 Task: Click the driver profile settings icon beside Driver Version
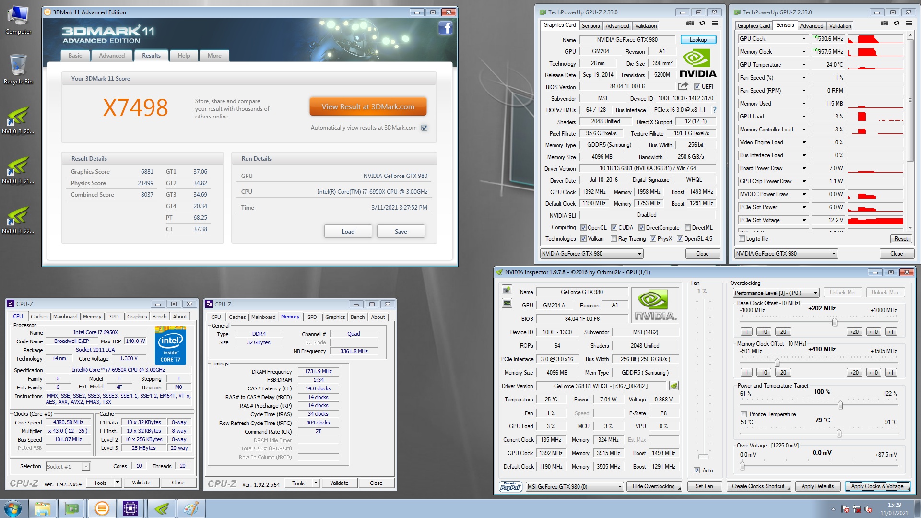click(x=673, y=386)
